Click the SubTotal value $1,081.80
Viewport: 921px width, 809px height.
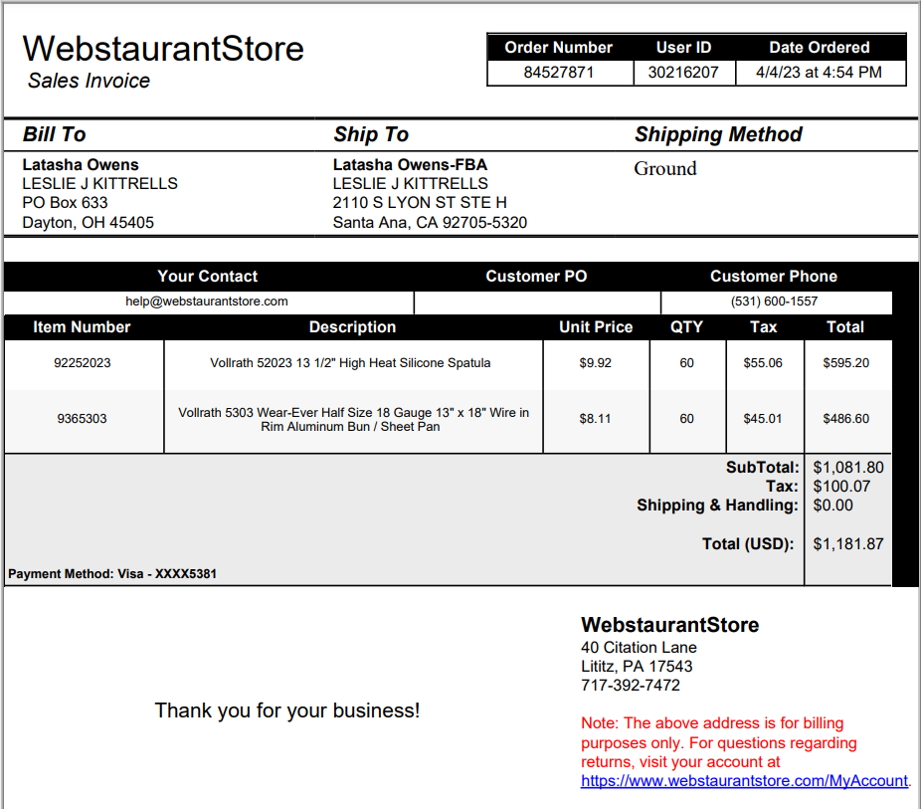click(x=848, y=468)
